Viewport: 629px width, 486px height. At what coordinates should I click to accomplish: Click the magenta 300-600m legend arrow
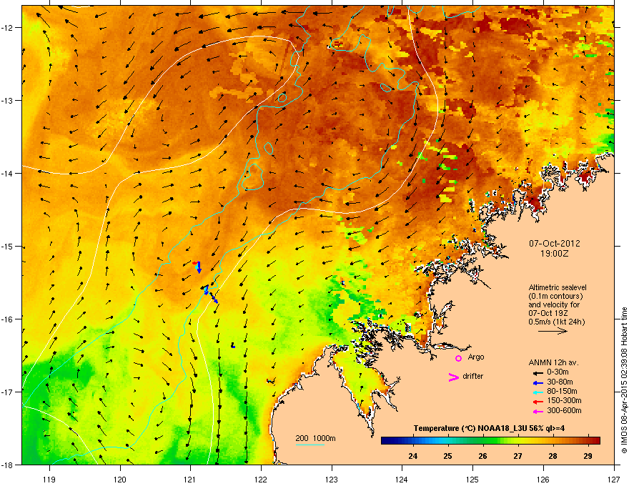pyautogui.click(x=538, y=411)
